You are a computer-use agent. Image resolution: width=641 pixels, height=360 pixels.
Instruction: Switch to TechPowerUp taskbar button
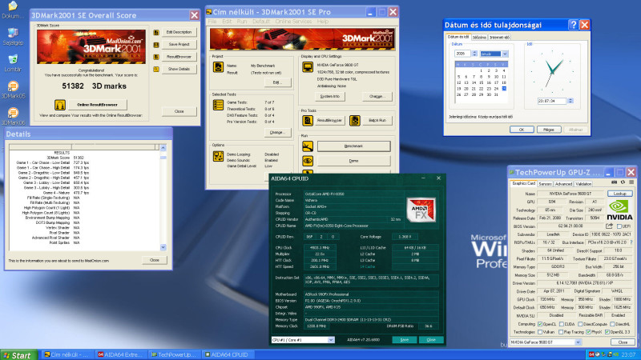pos(174,355)
